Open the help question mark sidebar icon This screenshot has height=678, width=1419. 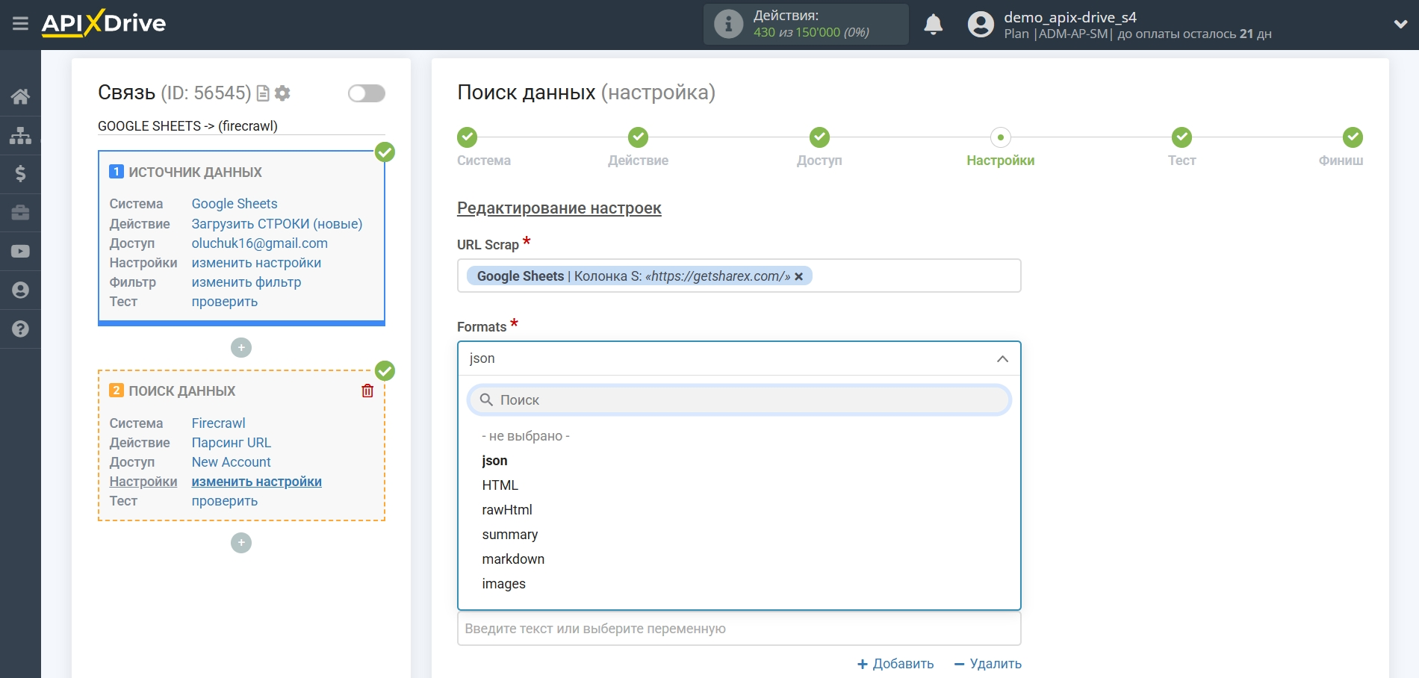tap(20, 329)
